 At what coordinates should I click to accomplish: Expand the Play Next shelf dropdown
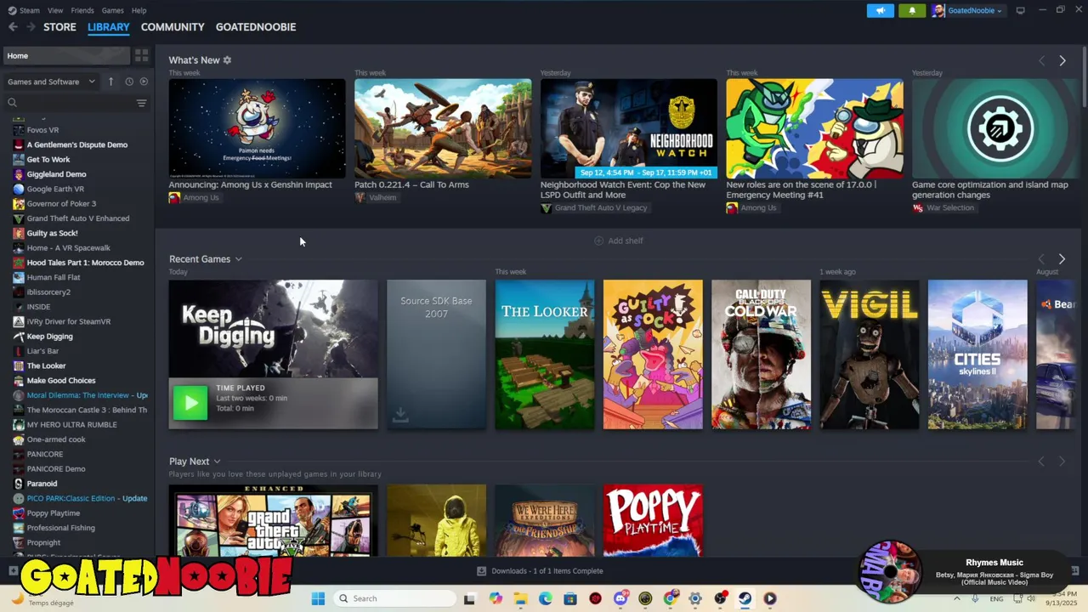[217, 462]
